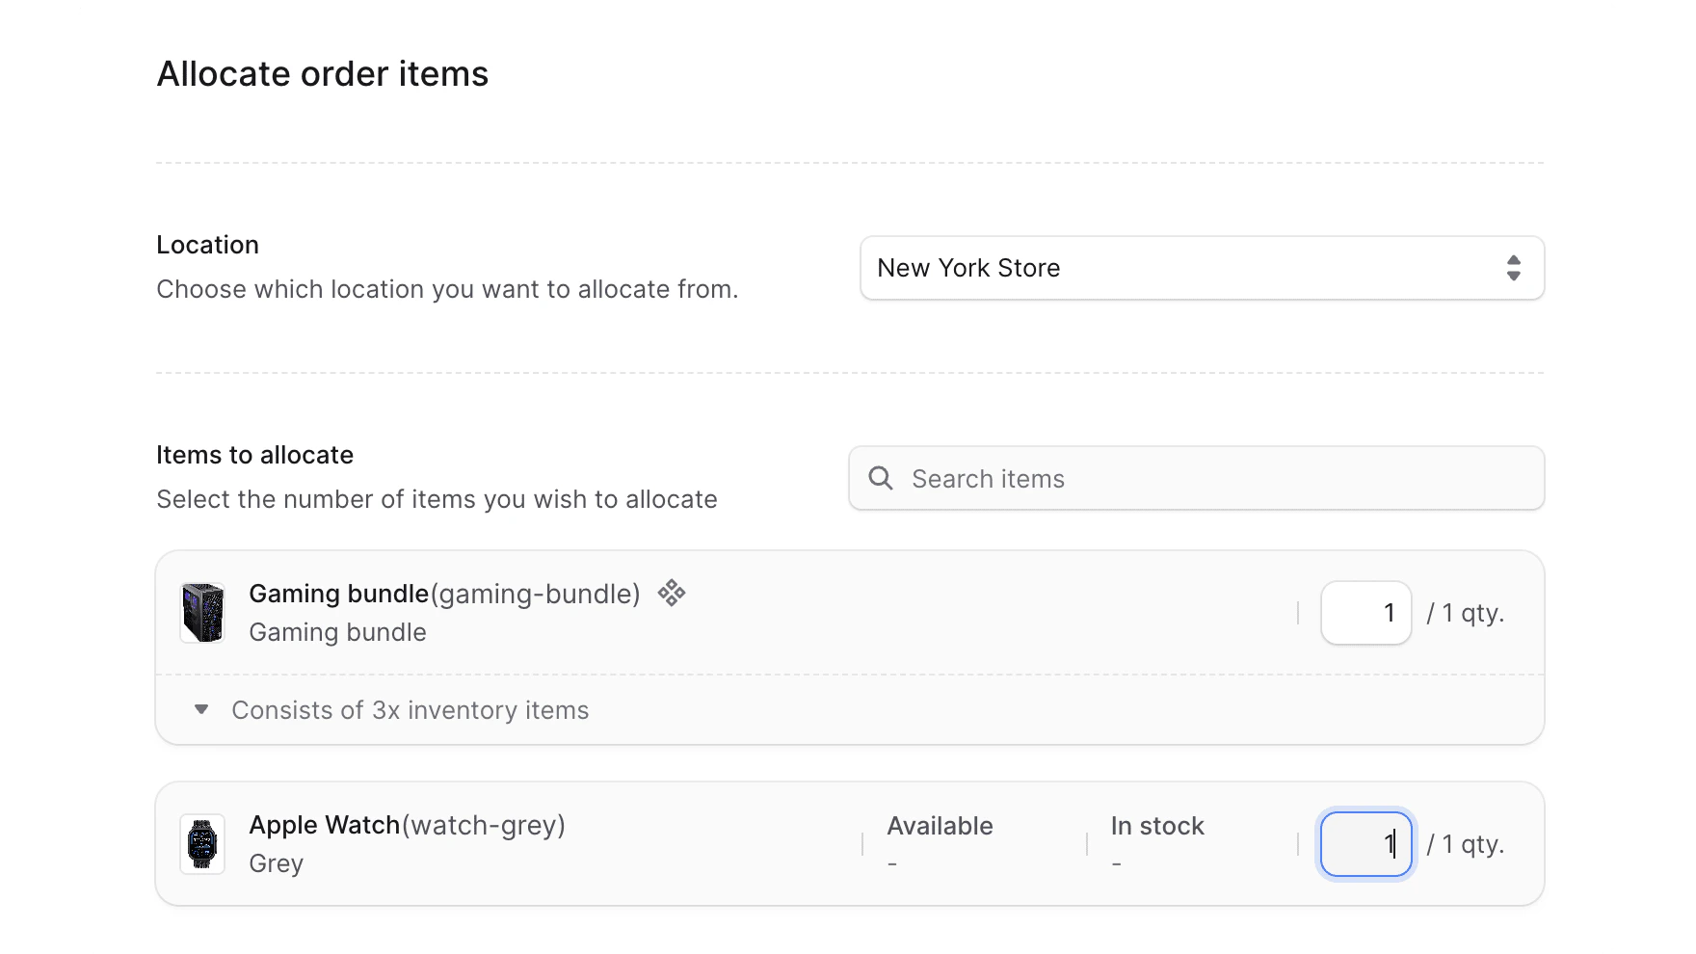Click the Gaming bundle product image
The width and height of the screenshot is (1696, 954).
(202, 612)
